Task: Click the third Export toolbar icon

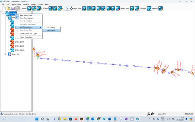Action: click(x=60, y=8)
